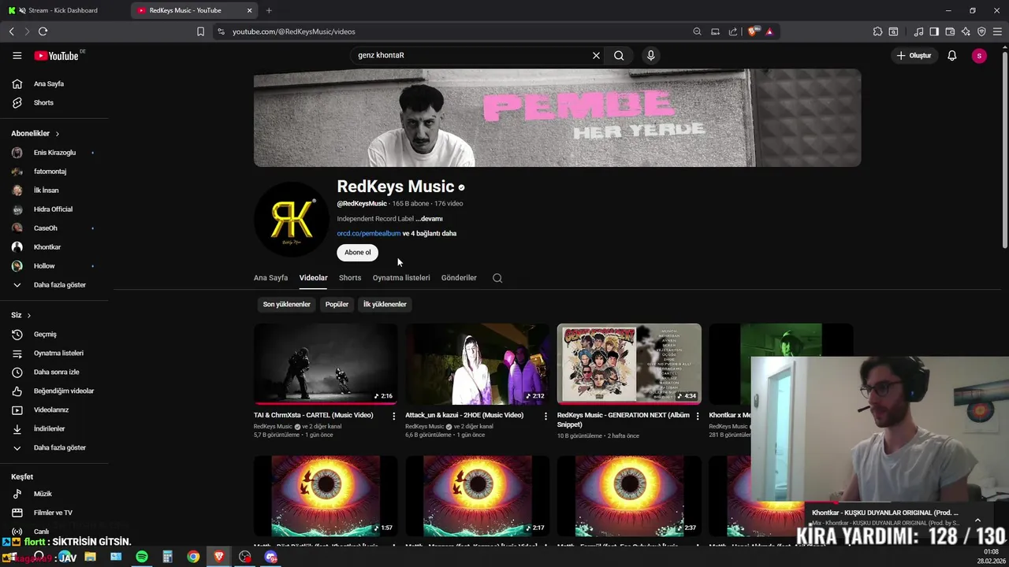
Task: Open options for GENERATION NEXT video
Action: click(x=697, y=416)
